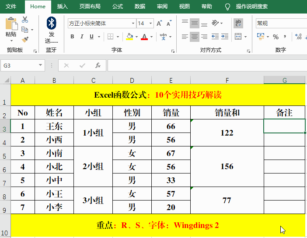Screen dimensions: 307x238
Task: Click the Copy icon in clipboard group
Action: coord(24,30)
